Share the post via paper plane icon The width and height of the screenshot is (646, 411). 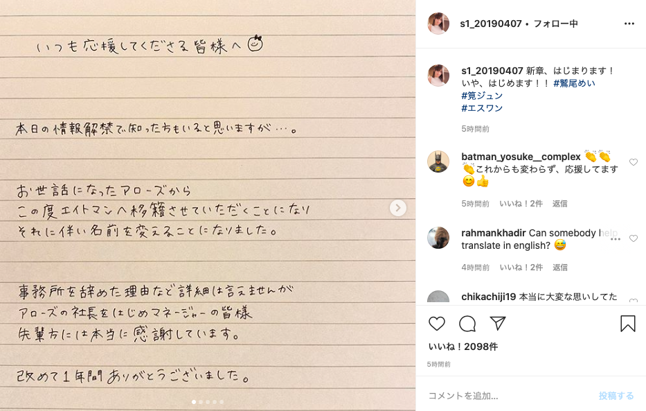pyautogui.click(x=498, y=324)
